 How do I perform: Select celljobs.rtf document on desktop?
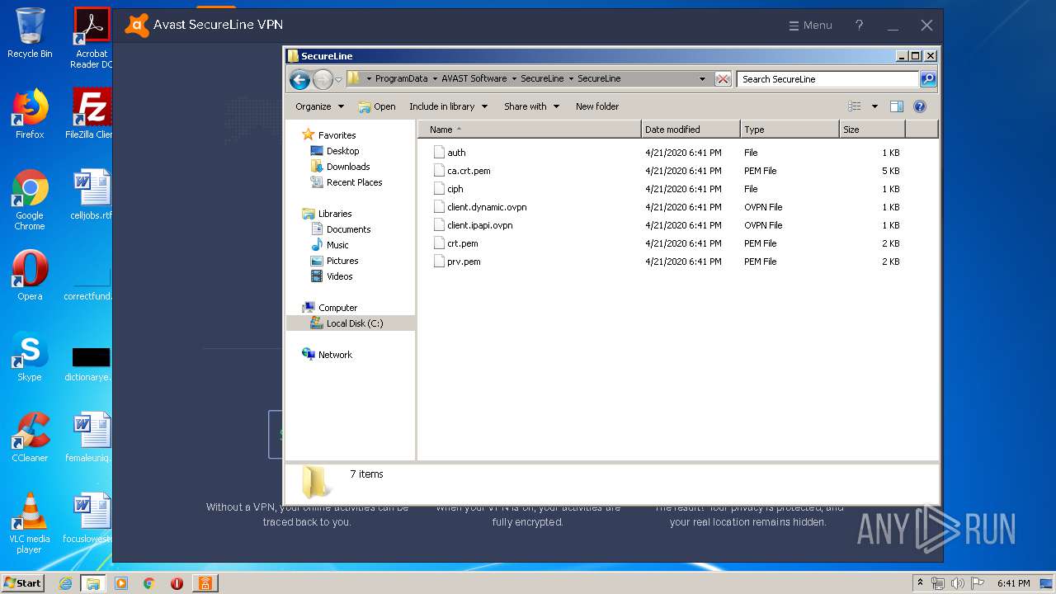pos(92,195)
